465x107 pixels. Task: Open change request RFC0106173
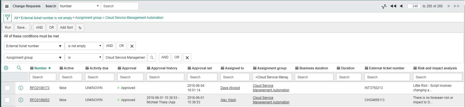40,88
